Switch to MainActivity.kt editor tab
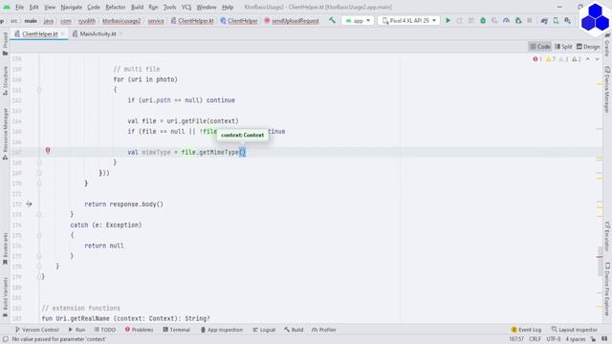The height and width of the screenshot is (344, 612). click(98, 34)
